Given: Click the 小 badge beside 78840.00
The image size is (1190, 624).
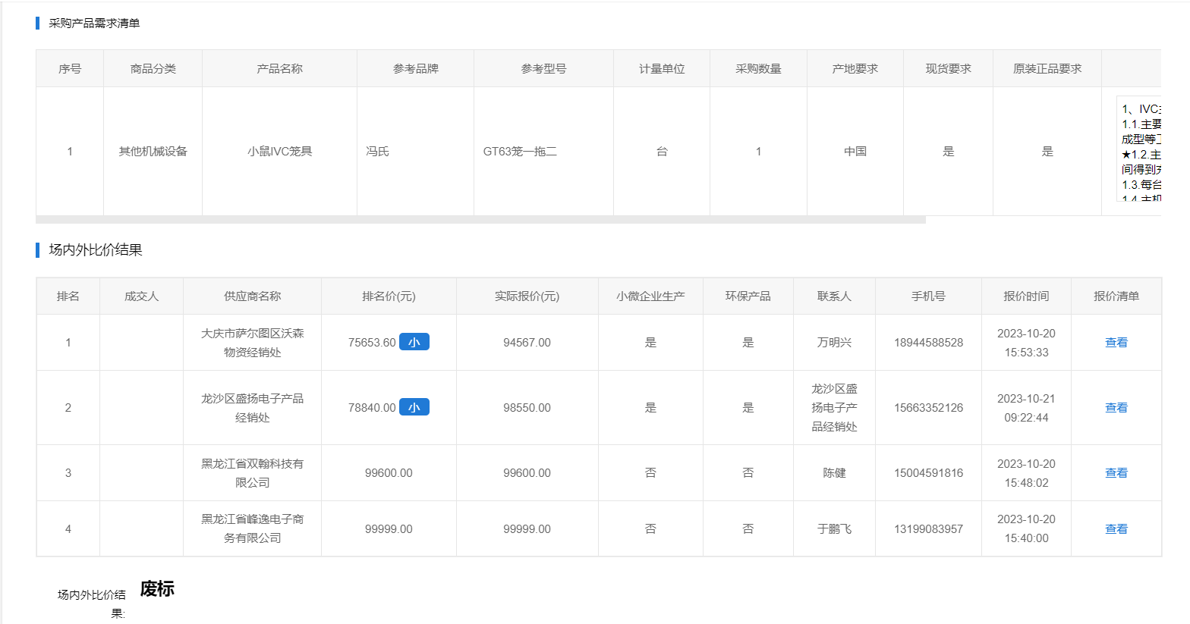Looking at the screenshot, I should coord(414,407).
